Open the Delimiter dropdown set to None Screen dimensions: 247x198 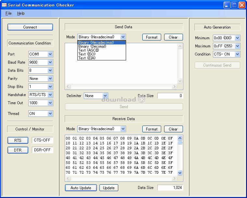[x=96, y=96]
